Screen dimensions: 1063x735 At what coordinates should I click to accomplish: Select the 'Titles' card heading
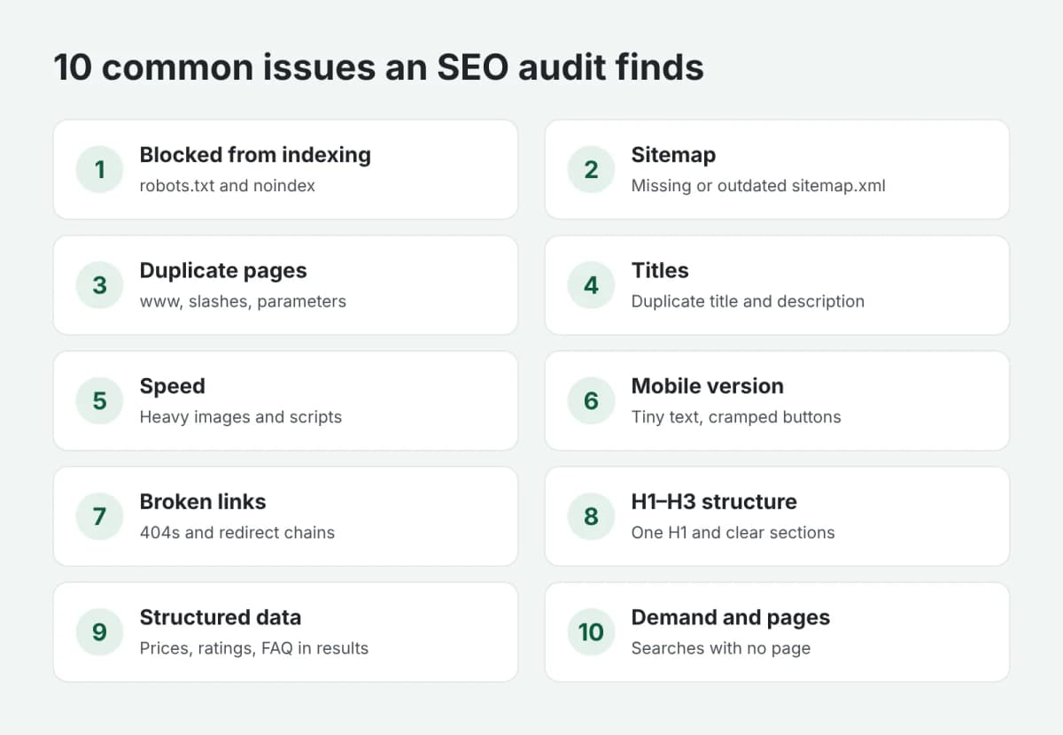(660, 270)
